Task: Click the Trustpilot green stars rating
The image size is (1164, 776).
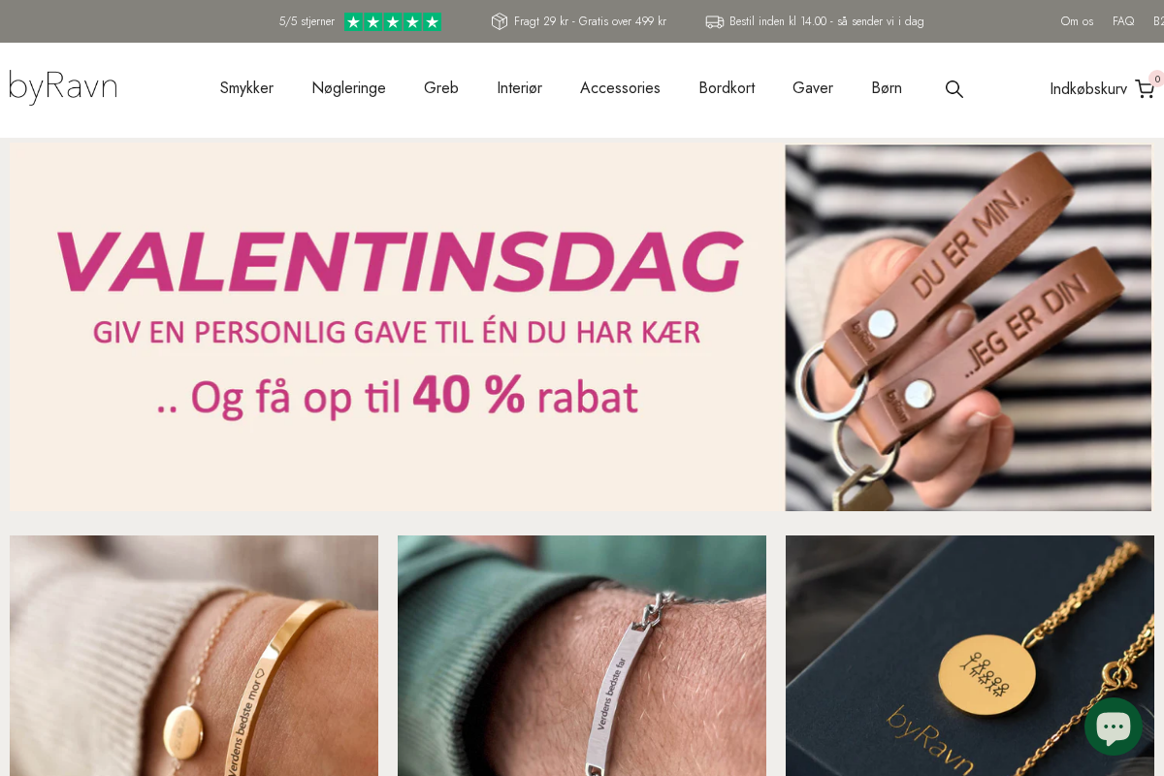Action: [393, 21]
